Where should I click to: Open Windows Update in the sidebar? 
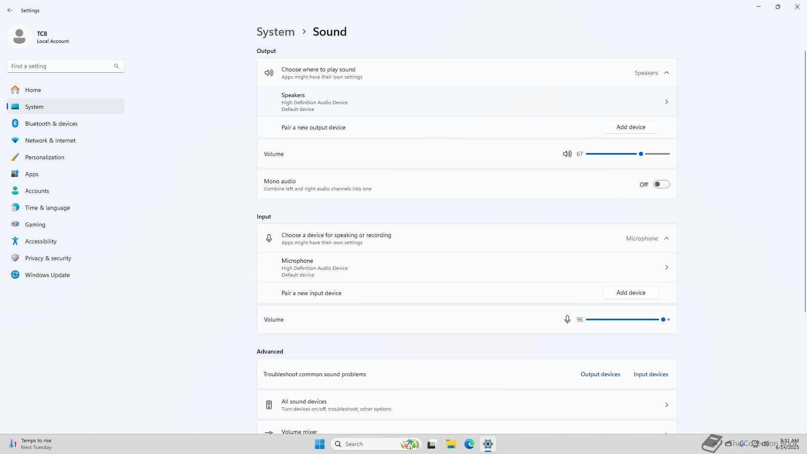(x=47, y=275)
